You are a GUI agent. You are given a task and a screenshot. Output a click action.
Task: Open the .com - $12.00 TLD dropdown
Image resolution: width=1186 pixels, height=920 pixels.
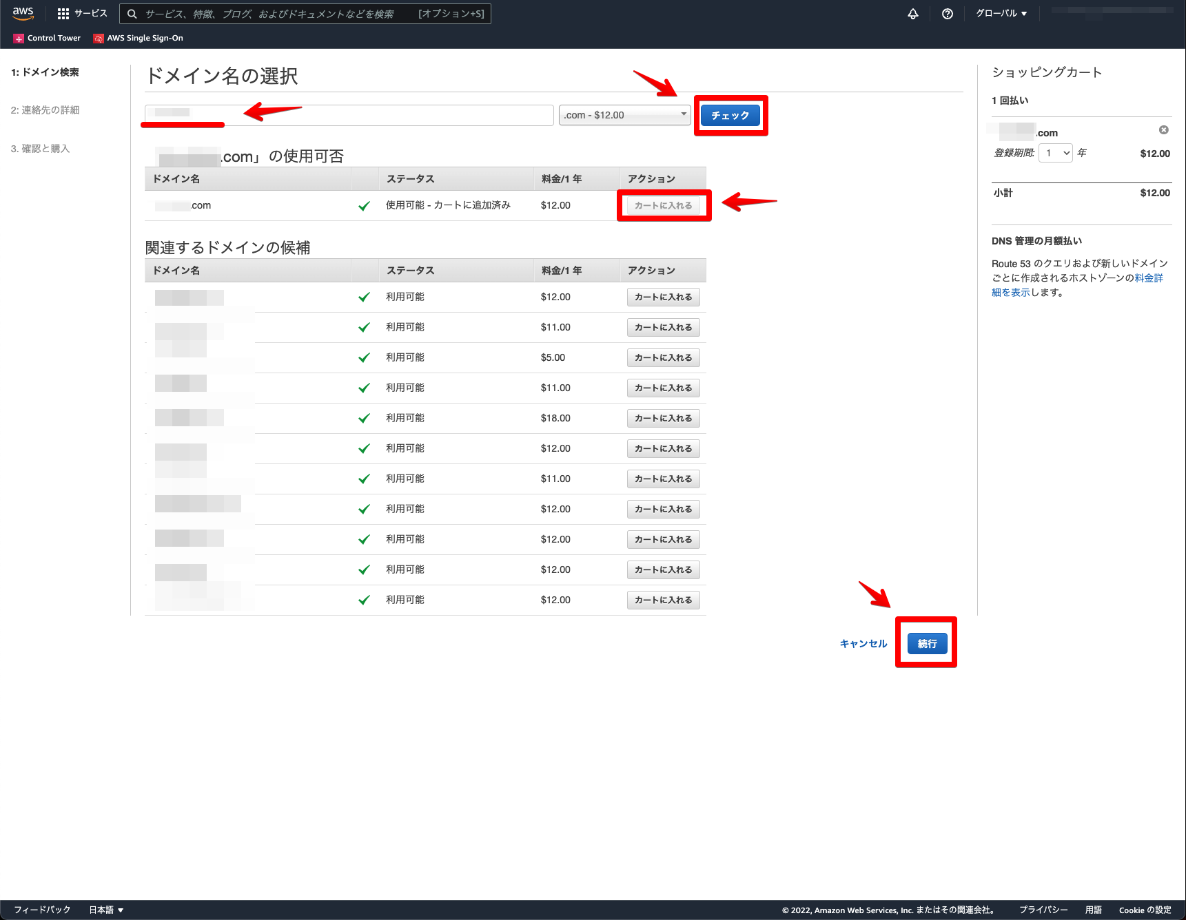(x=625, y=115)
